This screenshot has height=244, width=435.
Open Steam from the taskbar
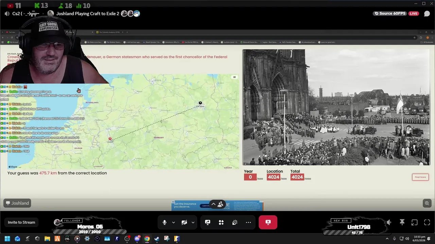pyautogui.click(x=157, y=239)
